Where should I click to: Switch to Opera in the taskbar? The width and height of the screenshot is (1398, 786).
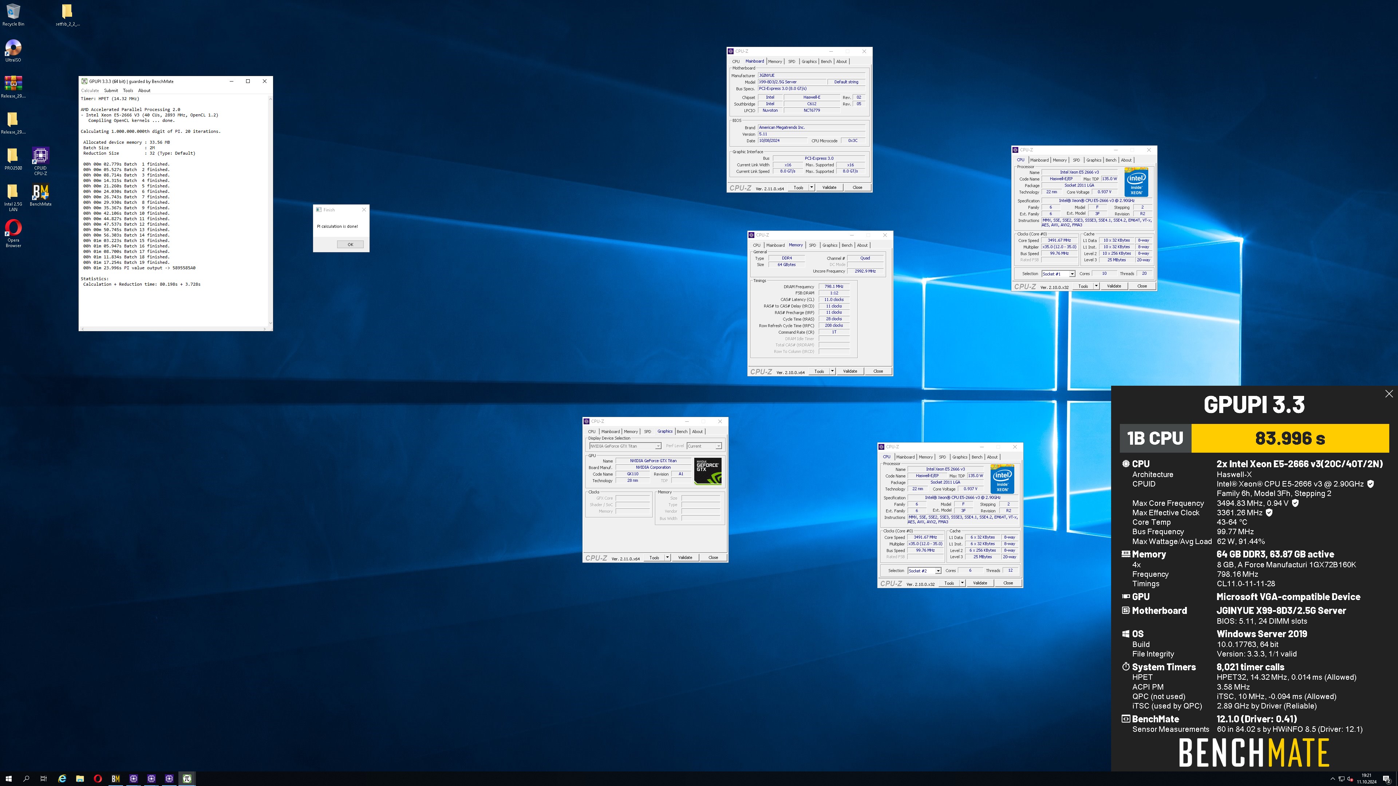[x=98, y=778]
